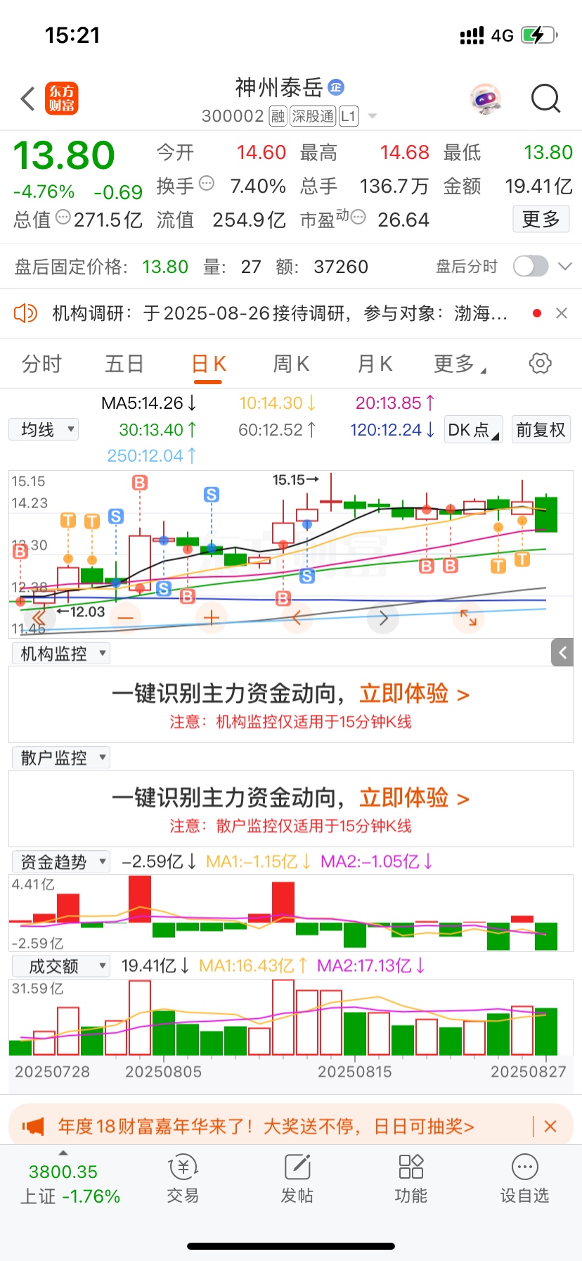Tap the chart scroll-left double arrow
This screenshot has width=582, height=1261.
coord(39,619)
